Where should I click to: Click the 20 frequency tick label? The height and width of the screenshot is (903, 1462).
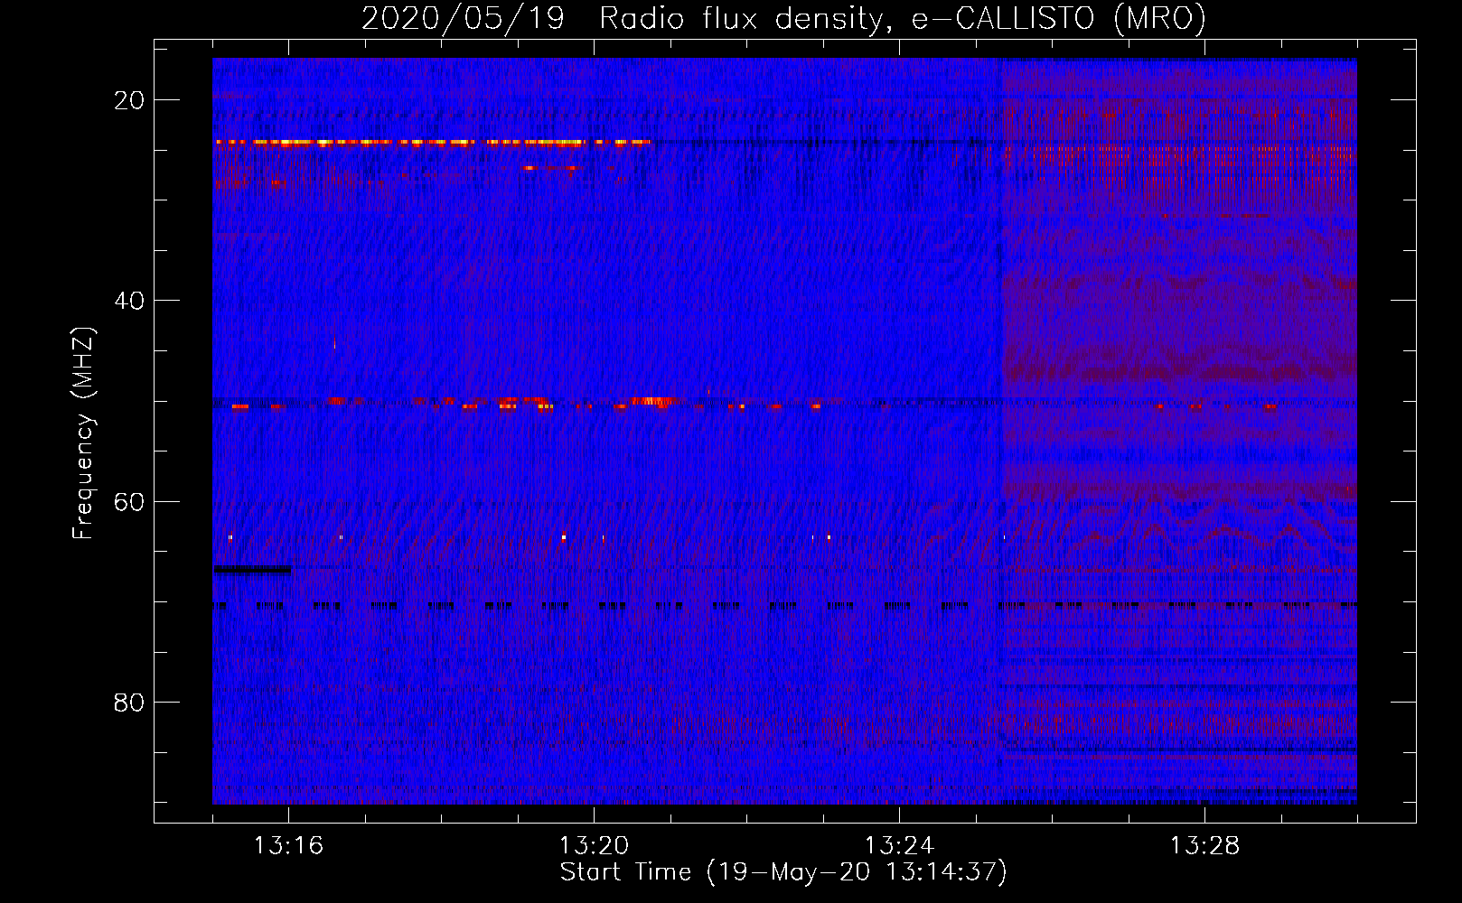(130, 100)
